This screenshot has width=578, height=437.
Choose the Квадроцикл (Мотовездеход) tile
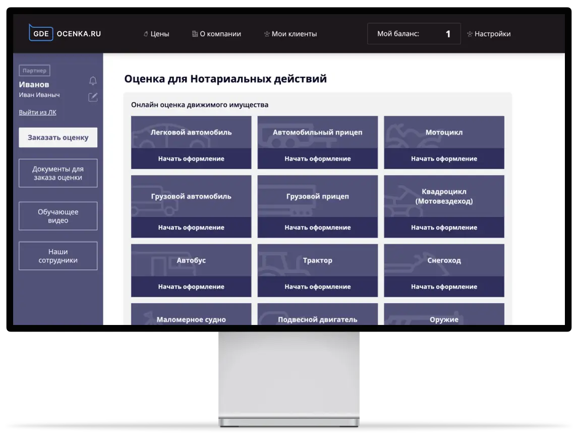[x=444, y=196]
